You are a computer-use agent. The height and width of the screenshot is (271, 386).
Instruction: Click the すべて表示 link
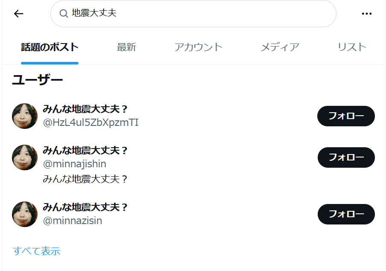36,251
